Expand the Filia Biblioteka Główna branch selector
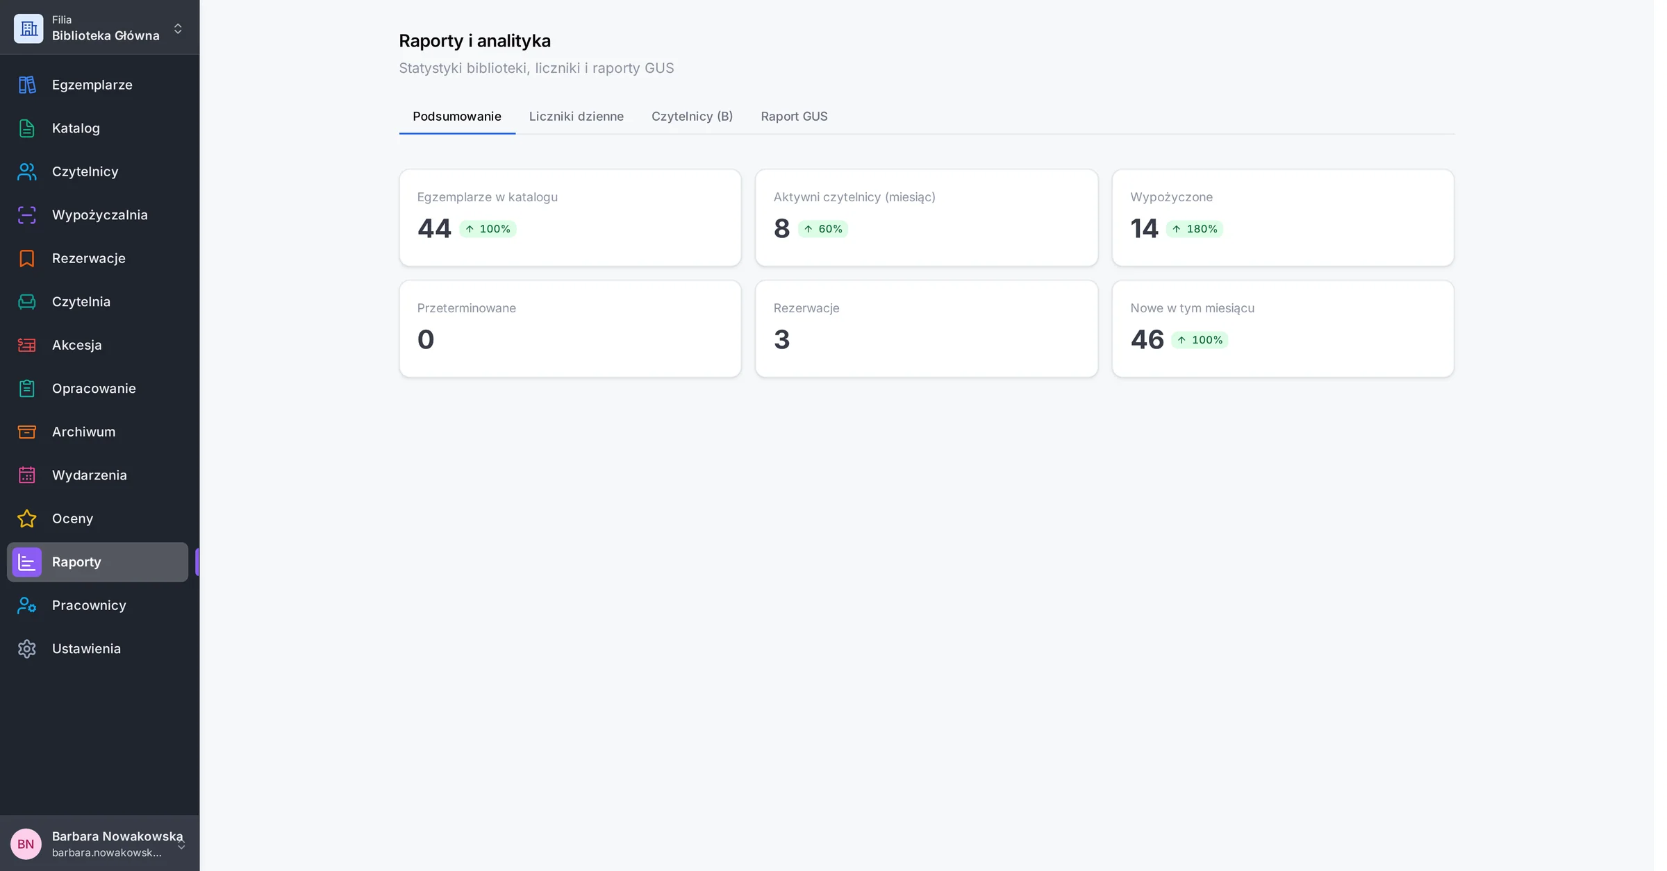The image size is (1667, 871). coord(99,28)
